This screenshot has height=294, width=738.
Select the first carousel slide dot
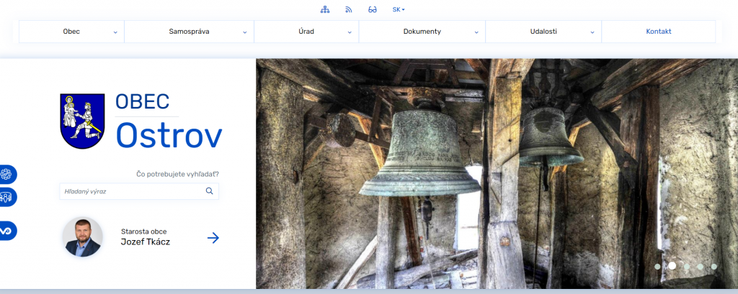click(x=657, y=267)
